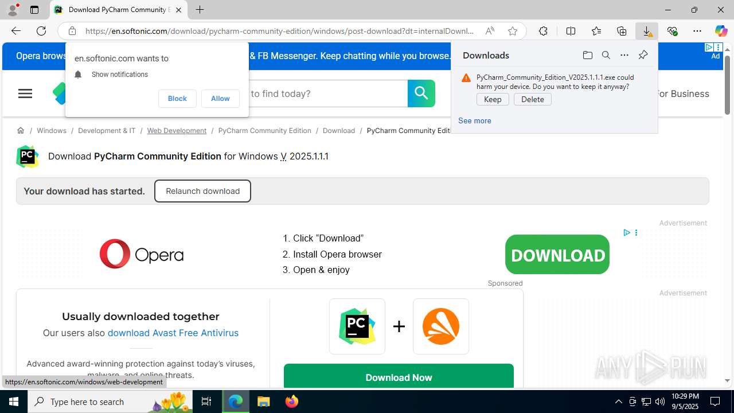Image resolution: width=734 pixels, height=413 pixels.
Task: Click the green Download Now button
Action: pyautogui.click(x=399, y=376)
